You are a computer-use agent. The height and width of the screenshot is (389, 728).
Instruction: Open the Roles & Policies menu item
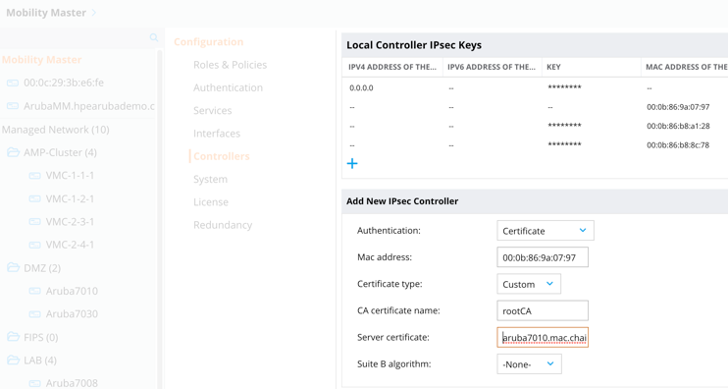230,65
